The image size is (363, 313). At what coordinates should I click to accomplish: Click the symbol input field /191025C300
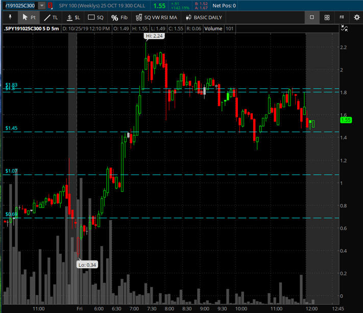click(x=20, y=6)
